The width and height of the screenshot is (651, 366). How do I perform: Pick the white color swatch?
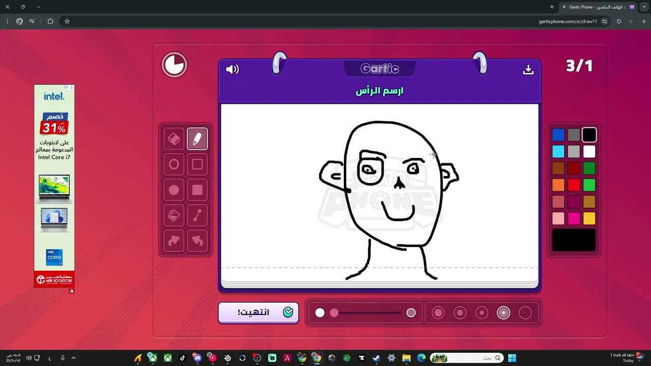589,151
